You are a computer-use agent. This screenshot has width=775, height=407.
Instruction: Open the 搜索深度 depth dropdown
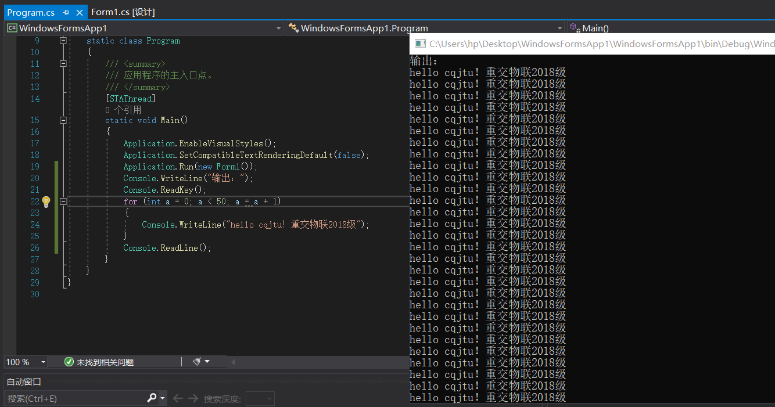[x=260, y=398]
